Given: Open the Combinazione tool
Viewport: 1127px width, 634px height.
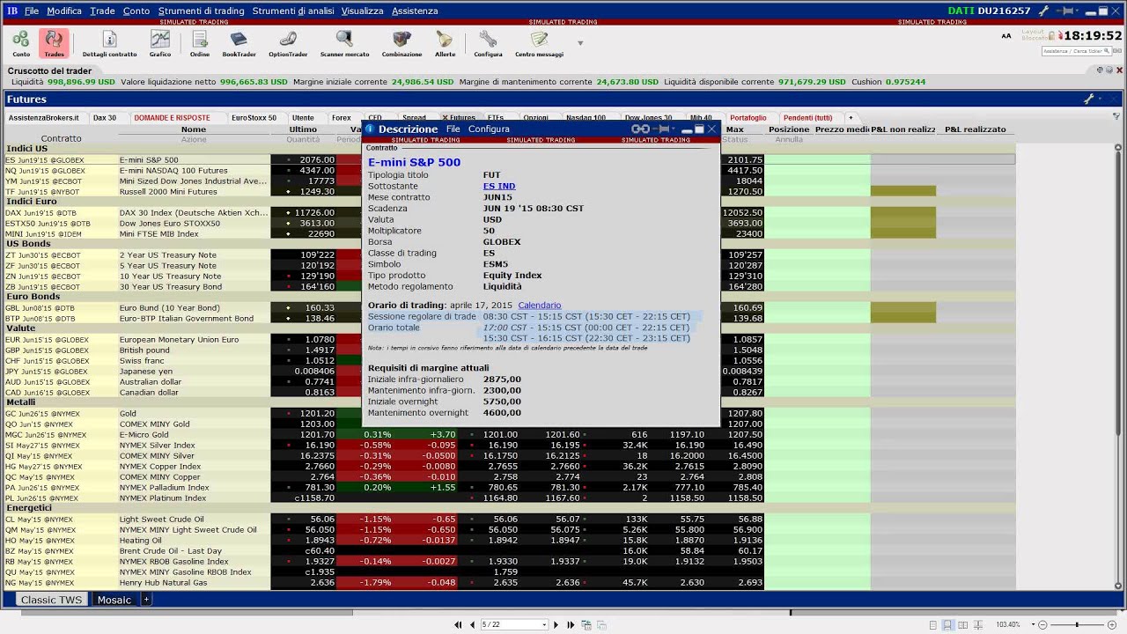Looking at the screenshot, I should [401, 43].
